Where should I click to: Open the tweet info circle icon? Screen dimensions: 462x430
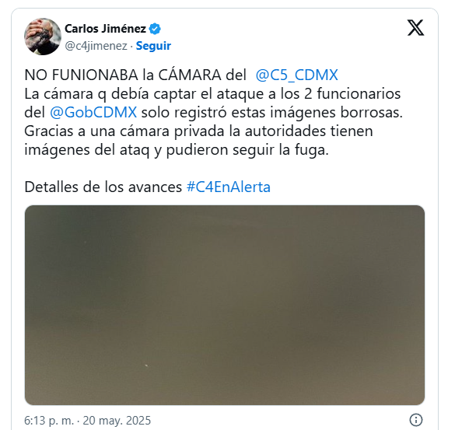[x=416, y=420]
